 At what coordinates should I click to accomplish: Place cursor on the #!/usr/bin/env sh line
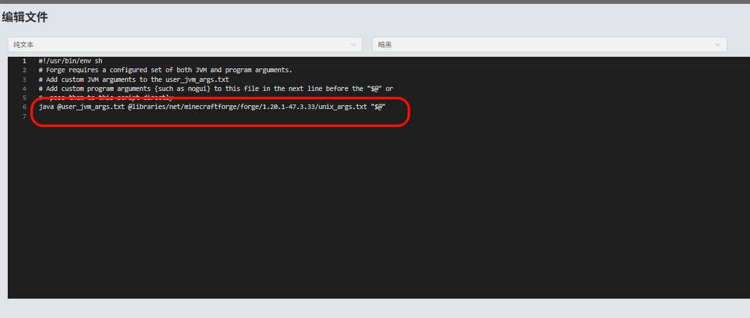(x=70, y=61)
